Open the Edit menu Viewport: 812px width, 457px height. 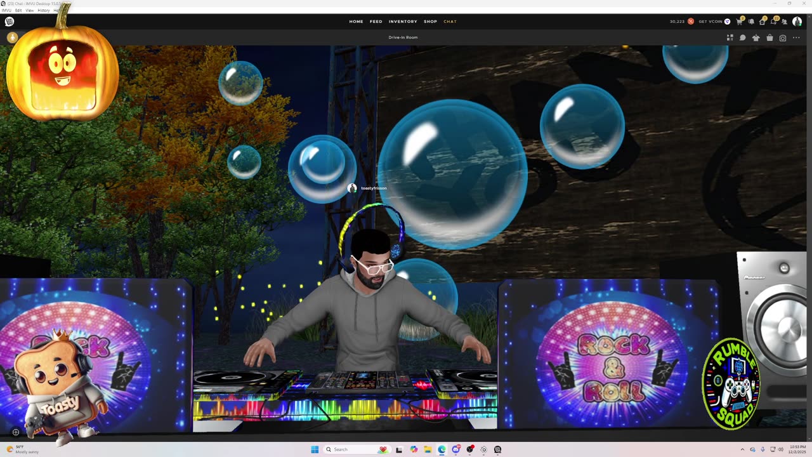18,10
